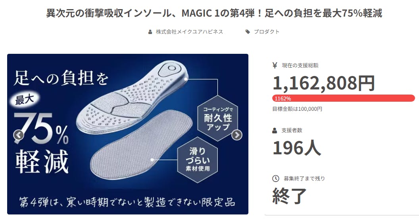
Task: Click the person icon beside company name
Action: (150, 32)
